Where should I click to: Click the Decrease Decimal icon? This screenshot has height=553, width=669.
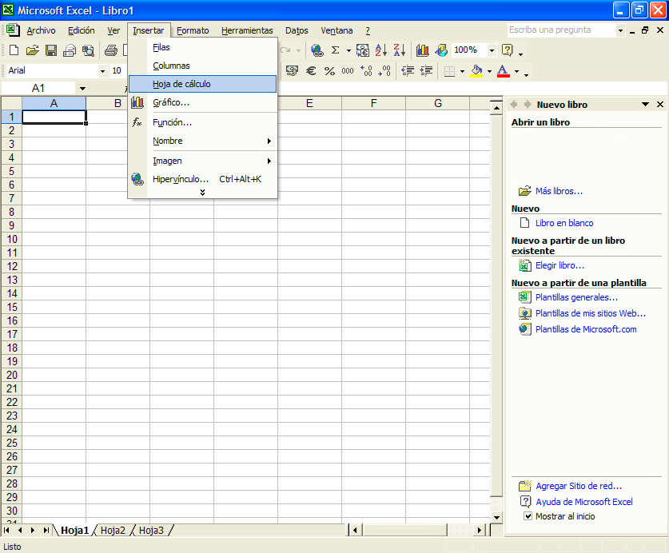(384, 70)
